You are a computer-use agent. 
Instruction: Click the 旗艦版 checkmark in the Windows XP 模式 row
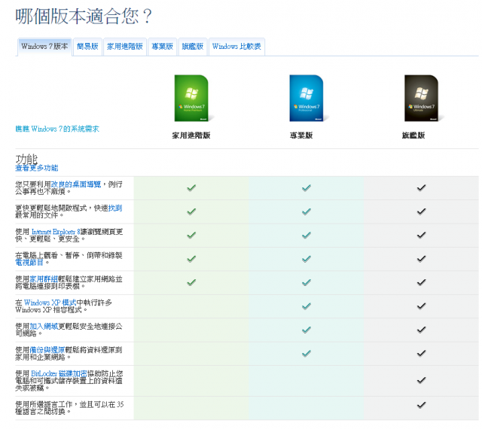[421, 306]
